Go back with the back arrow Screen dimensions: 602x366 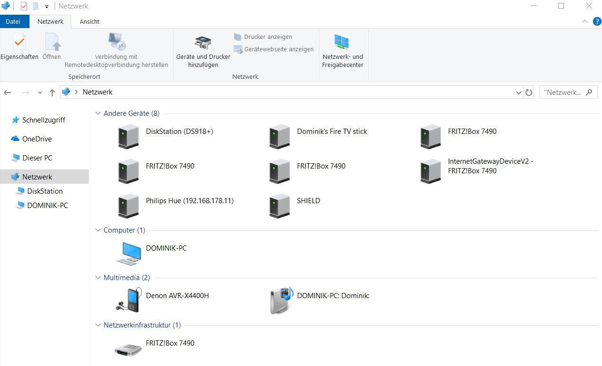point(8,93)
